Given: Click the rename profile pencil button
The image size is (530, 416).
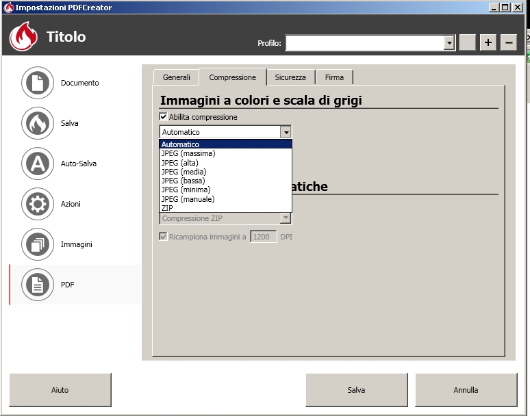Looking at the screenshot, I should click(468, 42).
